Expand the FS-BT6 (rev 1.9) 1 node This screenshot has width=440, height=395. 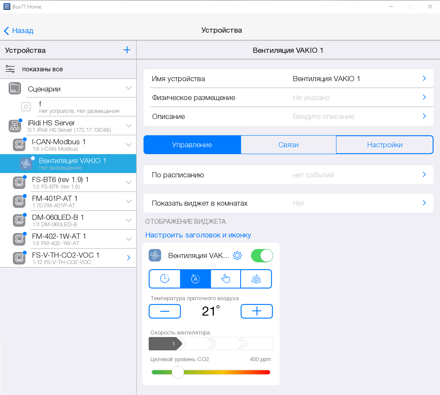128,182
